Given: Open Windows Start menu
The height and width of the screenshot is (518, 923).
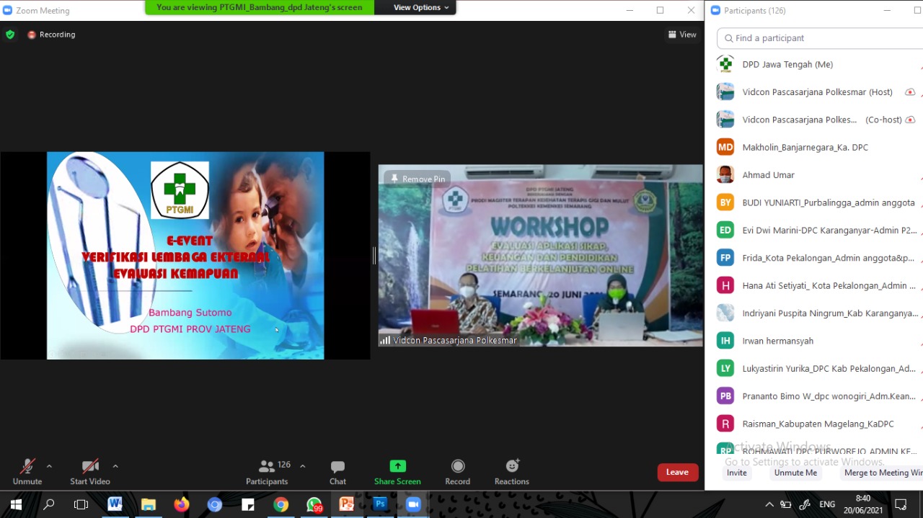Looking at the screenshot, I should click(x=16, y=504).
